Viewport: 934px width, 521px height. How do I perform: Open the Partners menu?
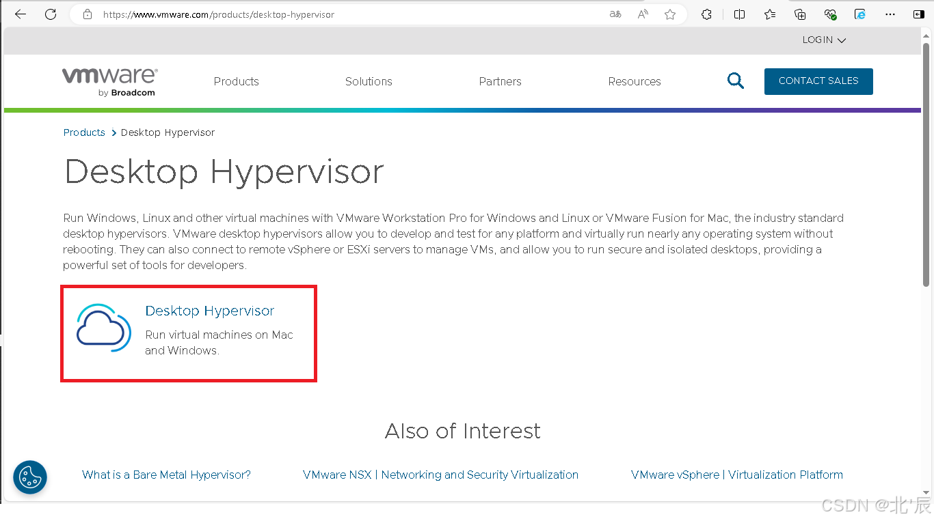pos(500,81)
